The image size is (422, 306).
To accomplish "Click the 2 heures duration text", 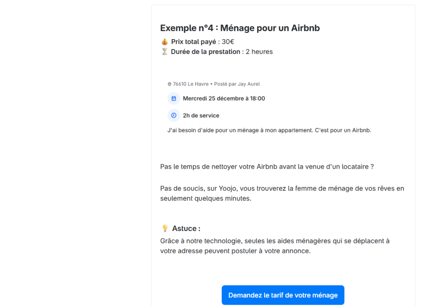I will 259,51.
